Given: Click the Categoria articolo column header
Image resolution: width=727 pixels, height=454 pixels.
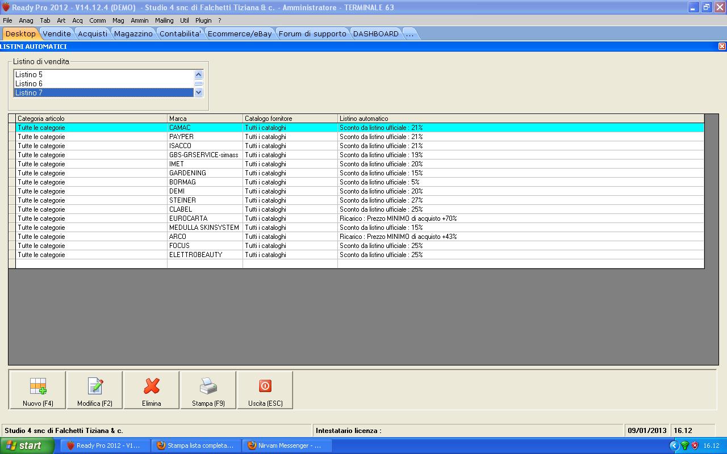Looking at the screenshot, I should pos(91,118).
